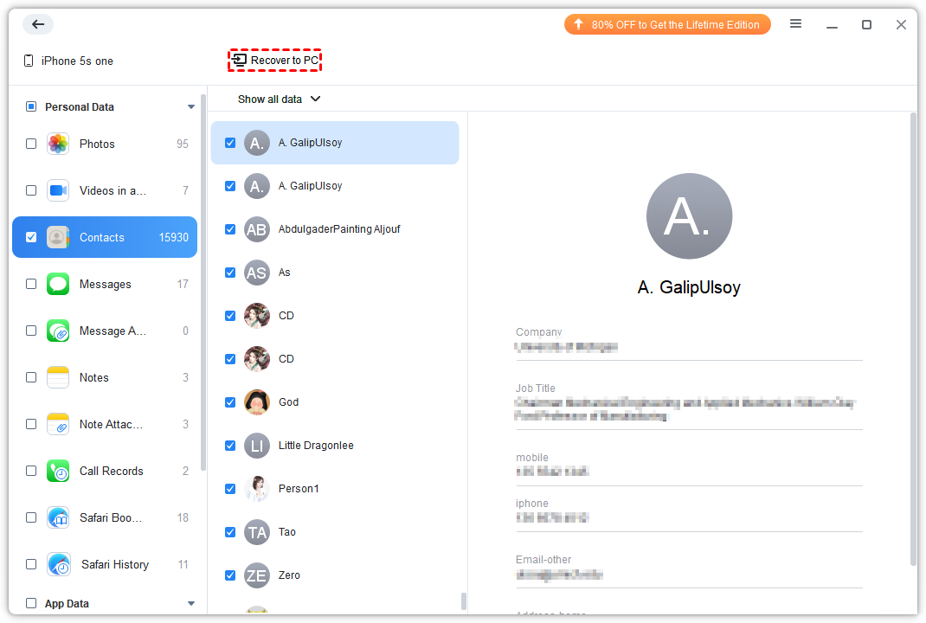This screenshot has width=926, height=623.
Task: Click the Messages green bubble icon
Action: coord(58,284)
